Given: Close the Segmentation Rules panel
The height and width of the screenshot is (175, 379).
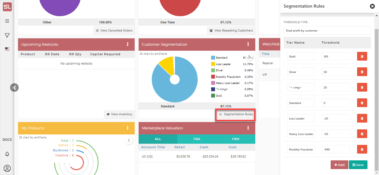Looking at the screenshot, I should [x=372, y=6].
